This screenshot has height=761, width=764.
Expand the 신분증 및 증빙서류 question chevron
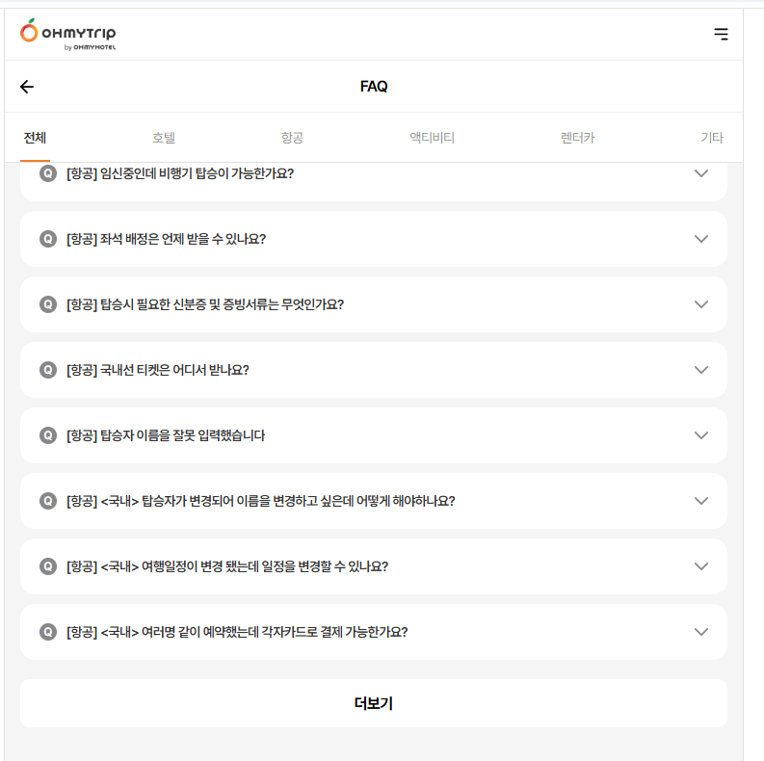[x=701, y=304]
